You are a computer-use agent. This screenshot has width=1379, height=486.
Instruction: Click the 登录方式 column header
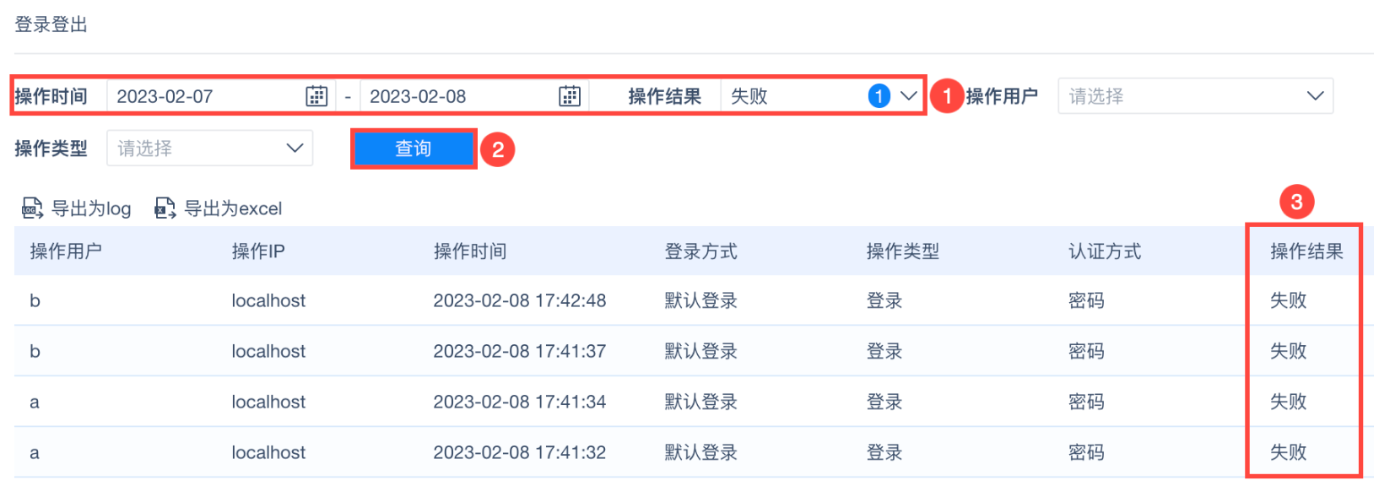coord(700,251)
